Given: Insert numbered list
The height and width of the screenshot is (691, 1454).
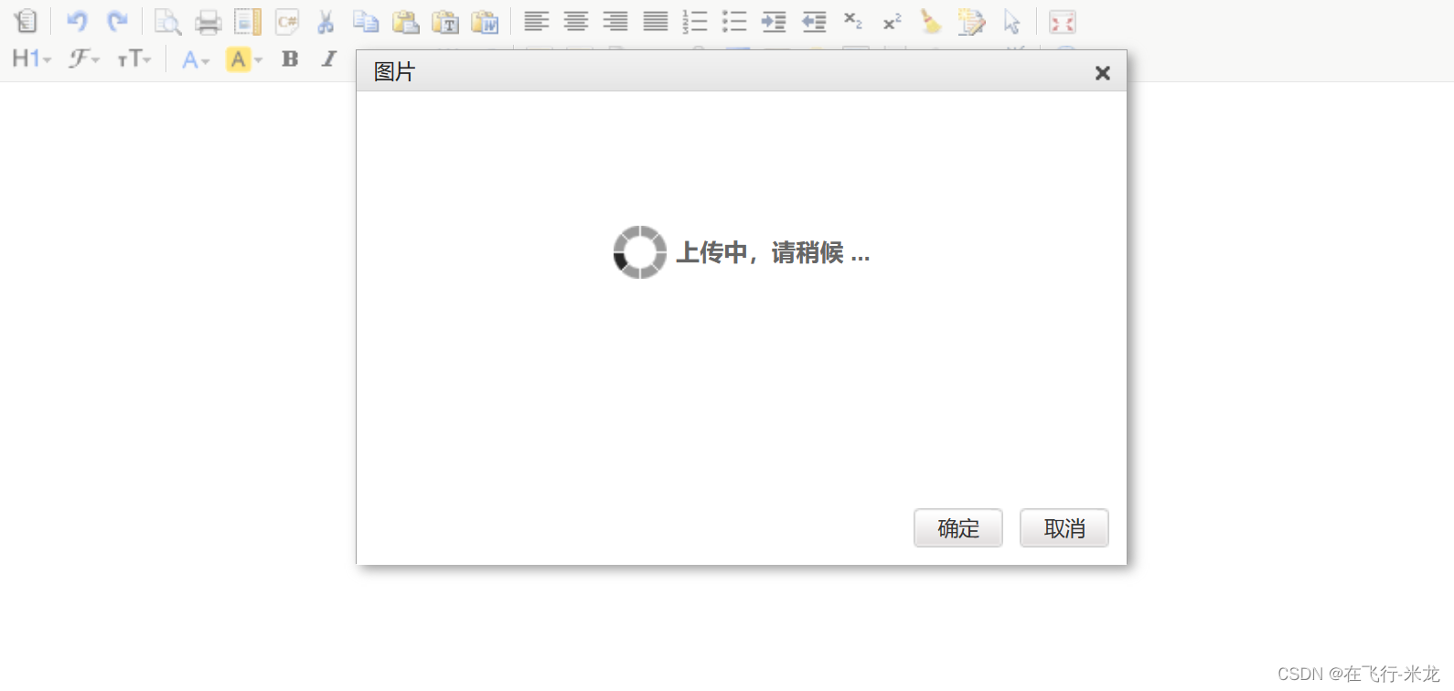Looking at the screenshot, I should coord(695,21).
